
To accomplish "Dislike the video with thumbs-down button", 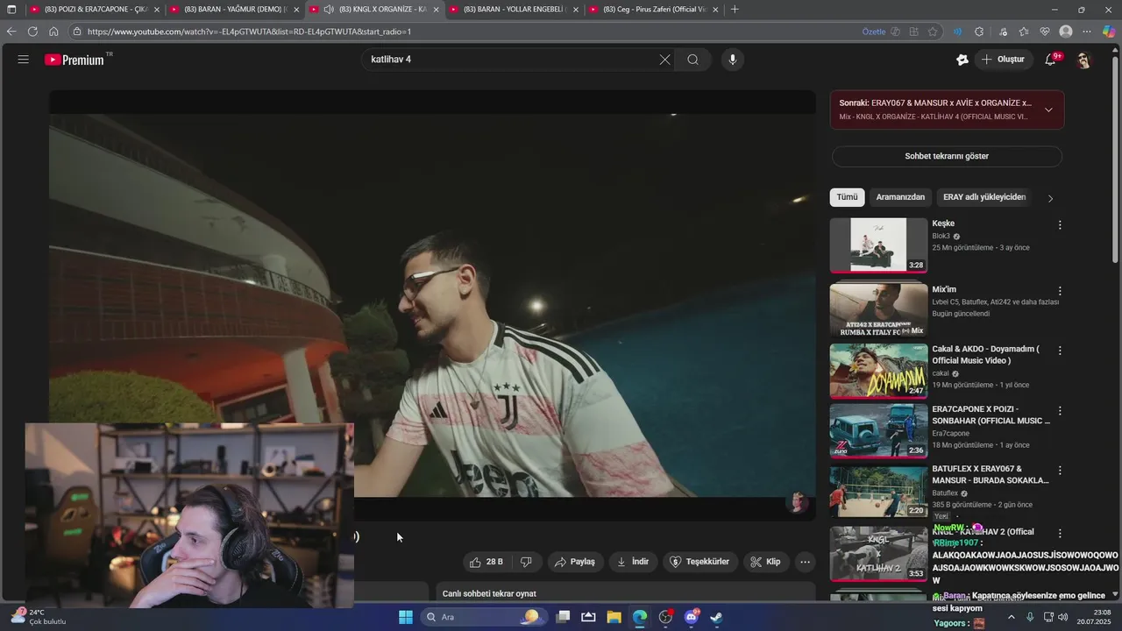I will (526, 562).
